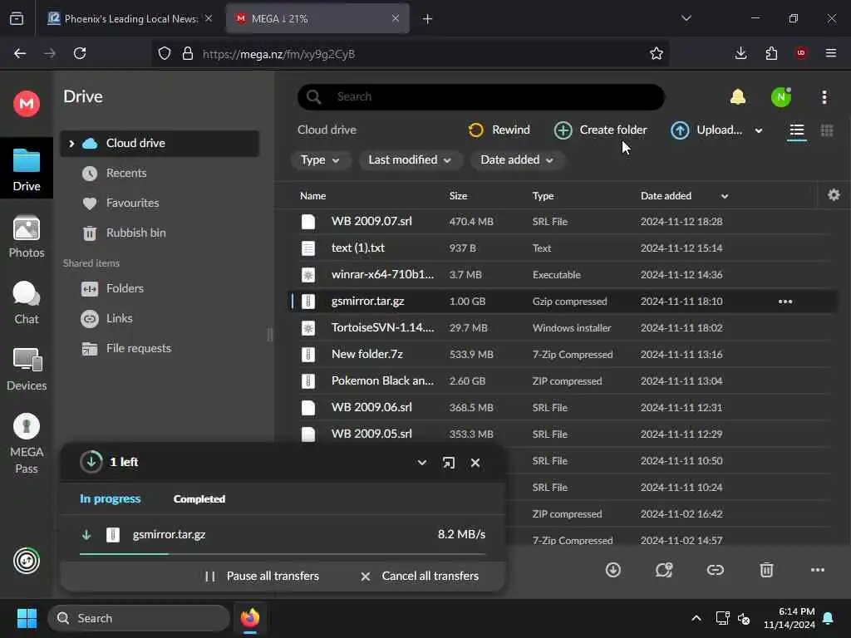Close the transfers panel
This screenshot has height=638, width=851.
[475, 463]
